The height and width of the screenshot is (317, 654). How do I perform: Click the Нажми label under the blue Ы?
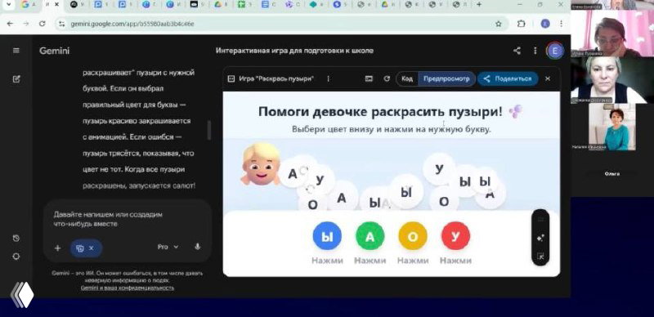click(327, 261)
